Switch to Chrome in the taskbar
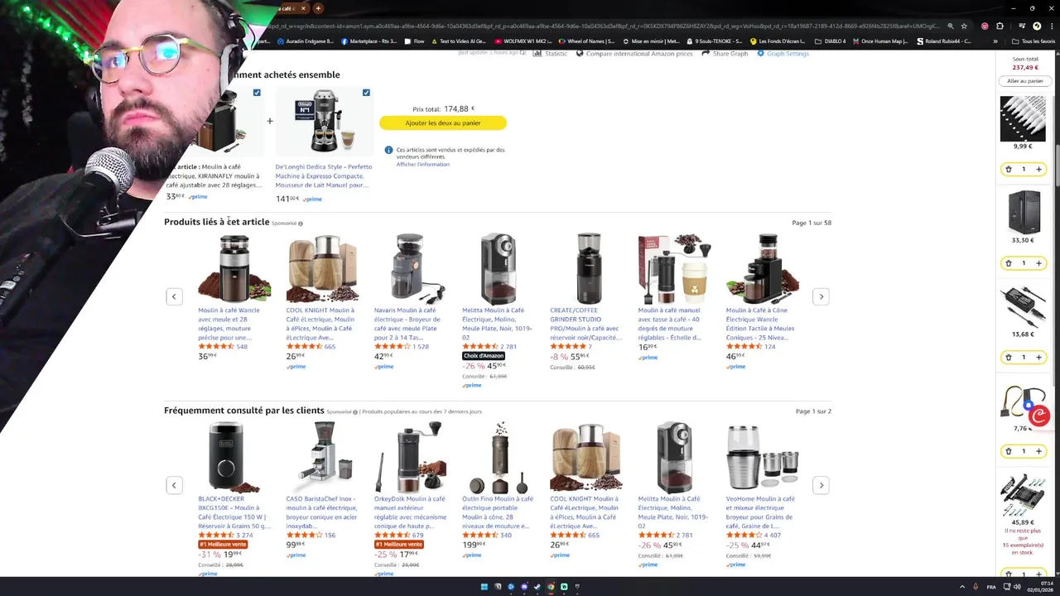Viewport: 1060px width, 596px height. (x=551, y=587)
